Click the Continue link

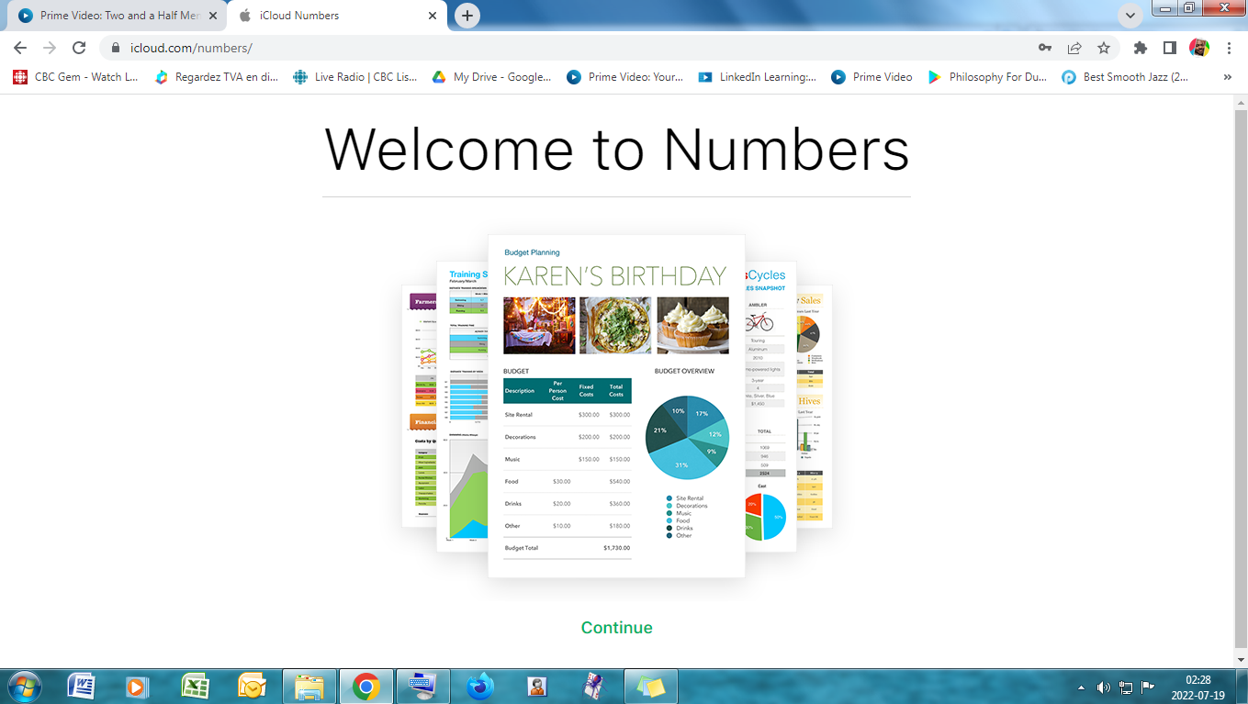click(x=616, y=628)
